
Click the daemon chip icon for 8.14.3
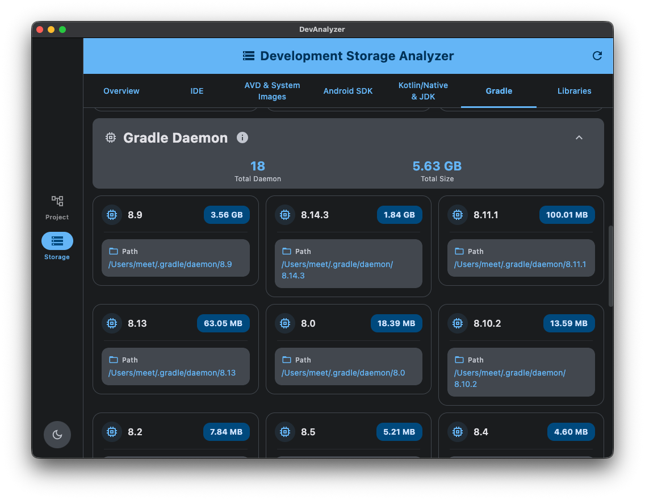click(x=285, y=215)
